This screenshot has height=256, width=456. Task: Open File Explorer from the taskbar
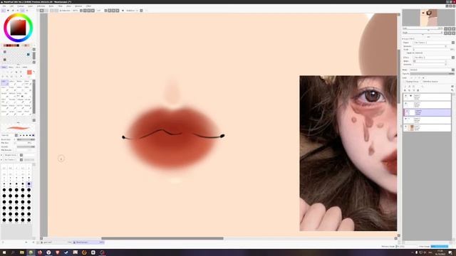22,252
